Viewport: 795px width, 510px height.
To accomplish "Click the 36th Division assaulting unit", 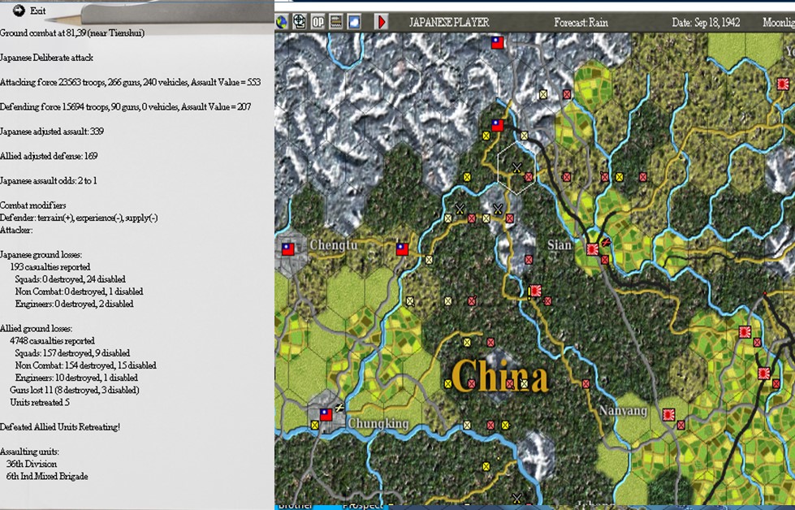I will (x=32, y=464).
